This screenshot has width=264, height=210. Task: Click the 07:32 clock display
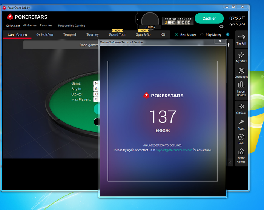click(235, 18)
